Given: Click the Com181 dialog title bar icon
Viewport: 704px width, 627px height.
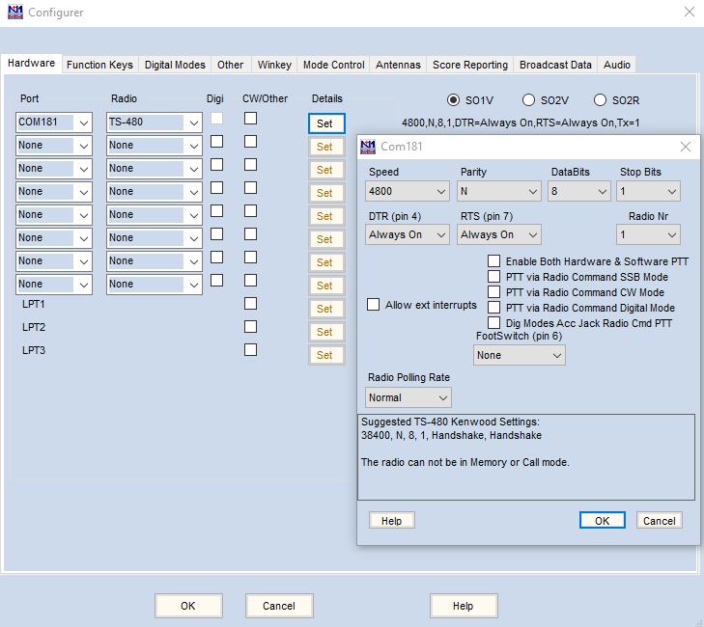Looking at the screenshot, I should pyautogui.click(x=368, y=147).
